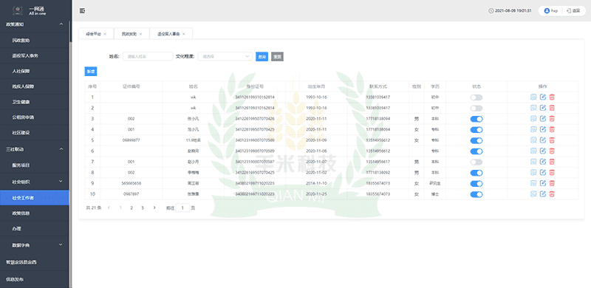The image size is (591, 288).
Task: Click the gray 重置 reset button
Action: tap(277, 57)
